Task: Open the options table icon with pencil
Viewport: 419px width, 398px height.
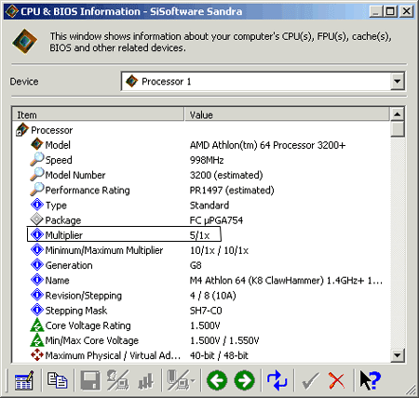Action: 24,380
